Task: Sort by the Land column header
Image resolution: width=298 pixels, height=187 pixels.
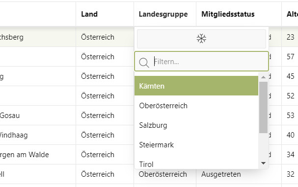Action: tap(89, 14)
